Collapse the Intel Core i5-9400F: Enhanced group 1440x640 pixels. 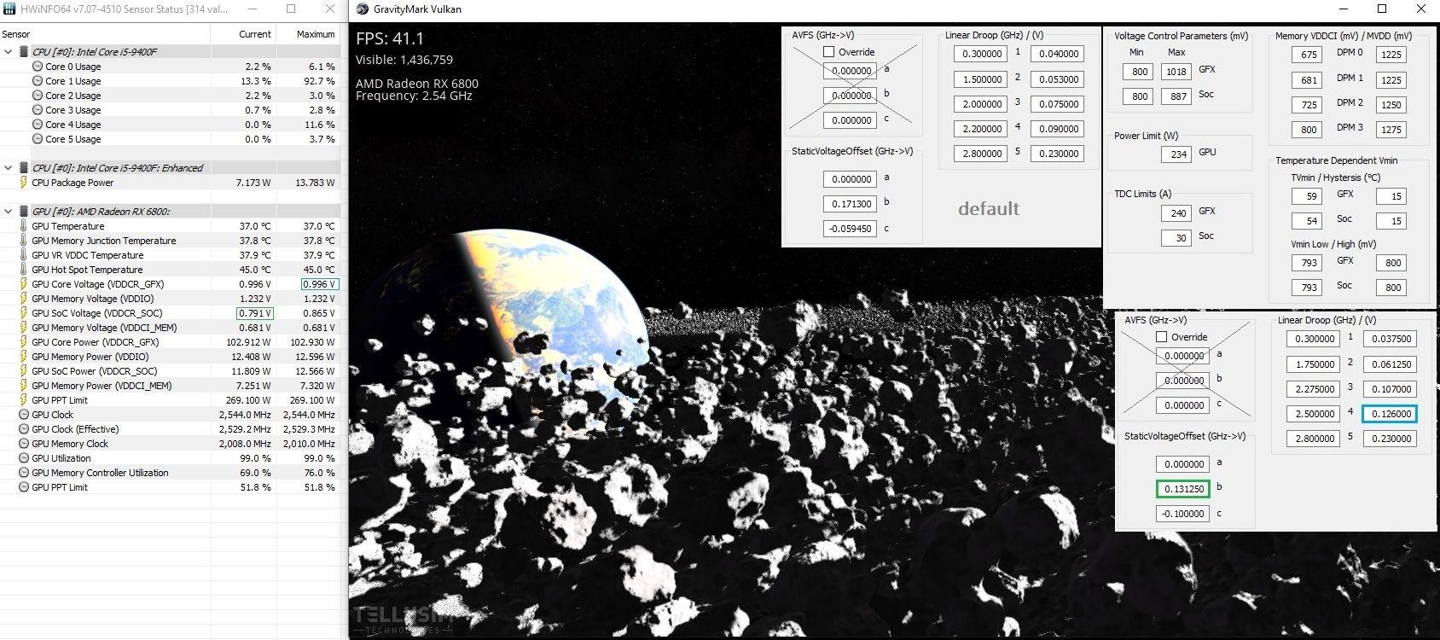pos(9,168)
